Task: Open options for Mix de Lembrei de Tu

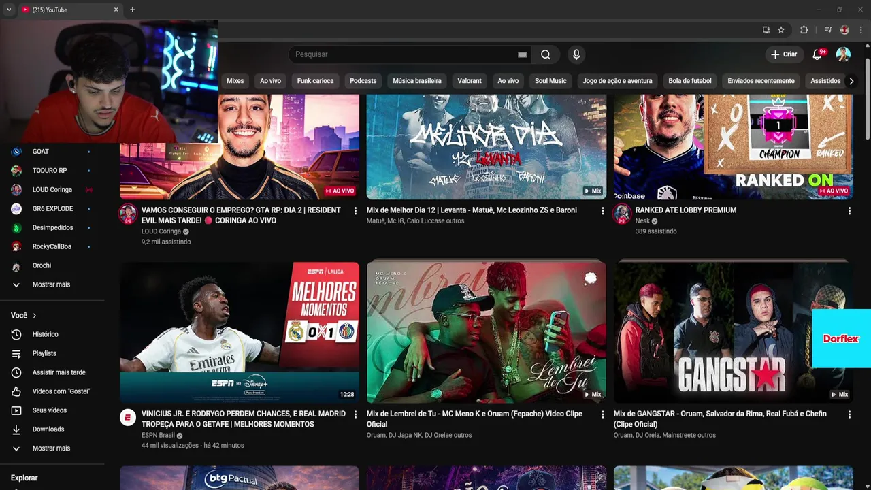Action: coord(602,414)
